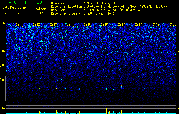Click the 2318 time marker
This screenshot has width=179, height=114.
coord(139,25)
